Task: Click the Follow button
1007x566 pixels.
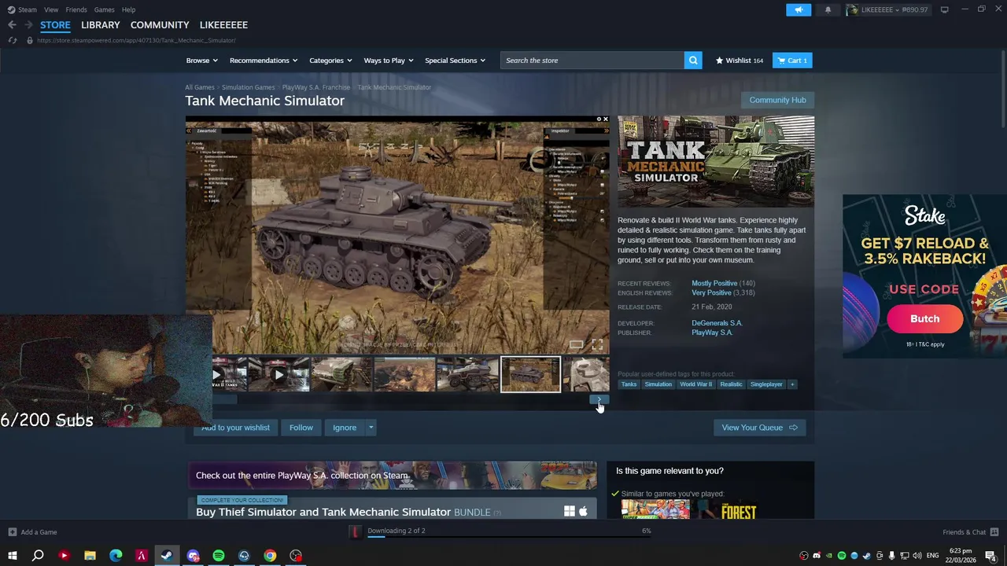Action: coord(301,428)
